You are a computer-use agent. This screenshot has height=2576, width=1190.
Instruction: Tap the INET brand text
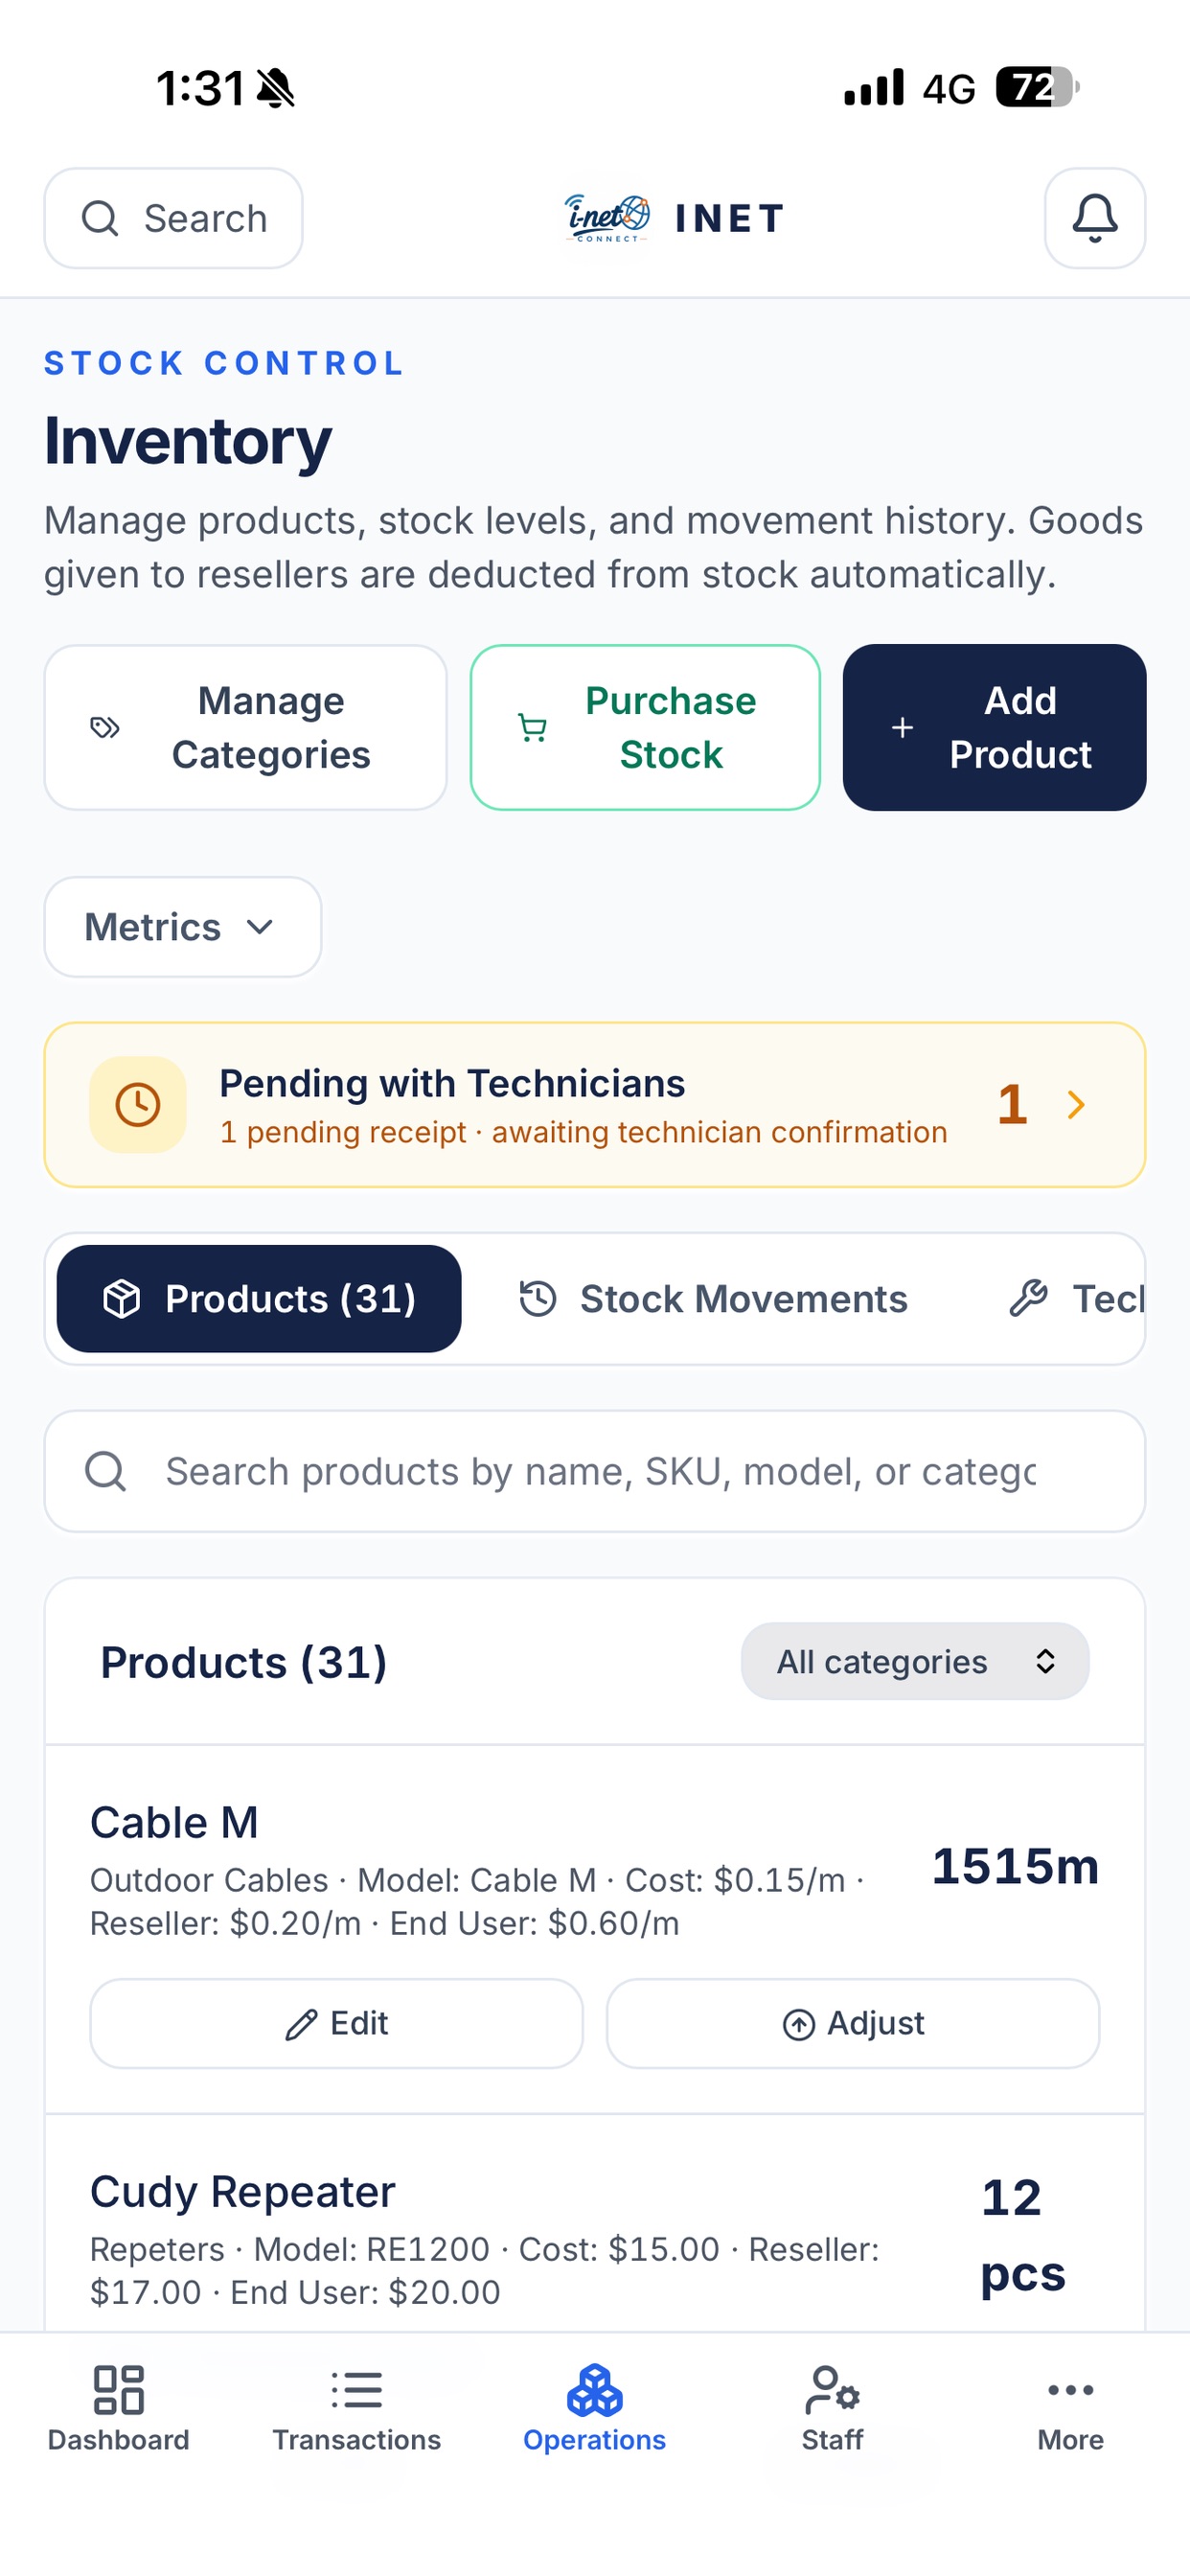coord(730,218)
